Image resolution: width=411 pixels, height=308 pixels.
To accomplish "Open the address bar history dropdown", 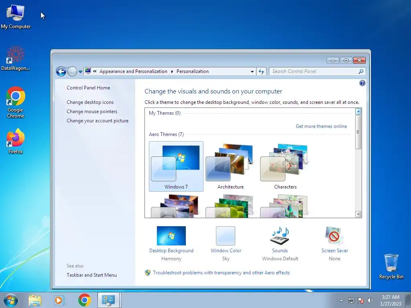I will 252,71.
